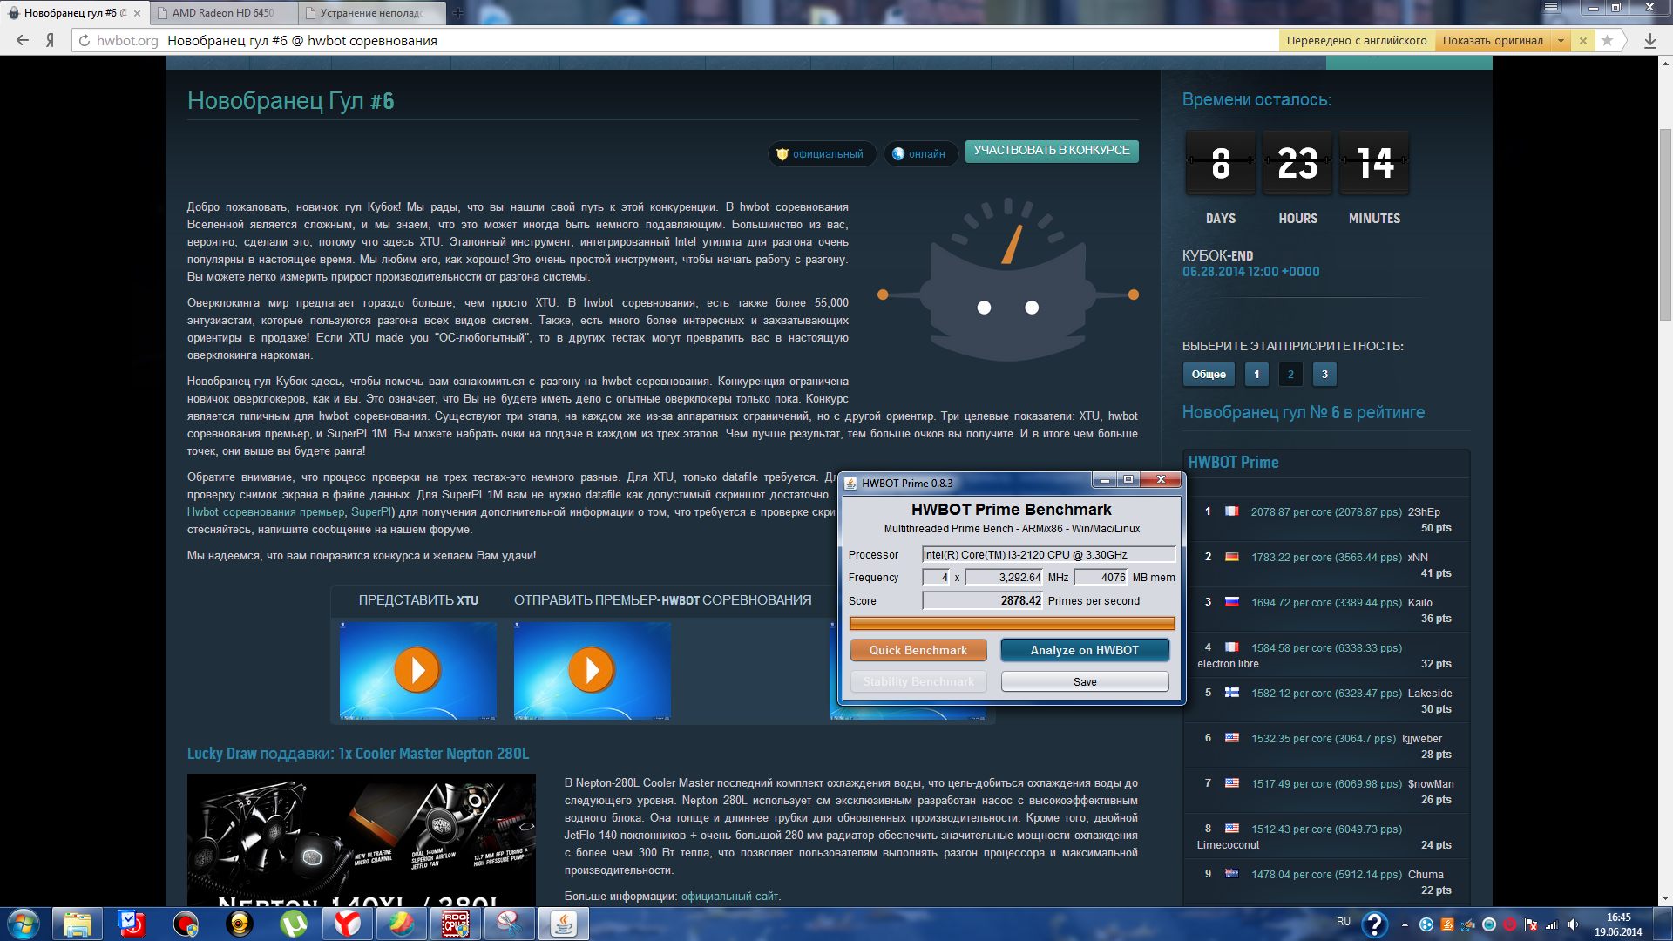Open the webcam app taskbar icon
The image size is (1673, 941).
click(x=240, y=924)
